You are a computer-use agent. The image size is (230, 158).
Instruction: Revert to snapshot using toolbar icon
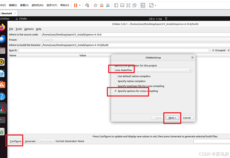[102, 5]
